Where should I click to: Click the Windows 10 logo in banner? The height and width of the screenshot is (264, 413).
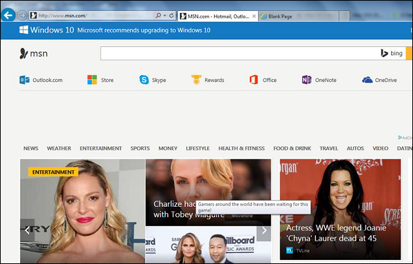(x=23, y=30)
